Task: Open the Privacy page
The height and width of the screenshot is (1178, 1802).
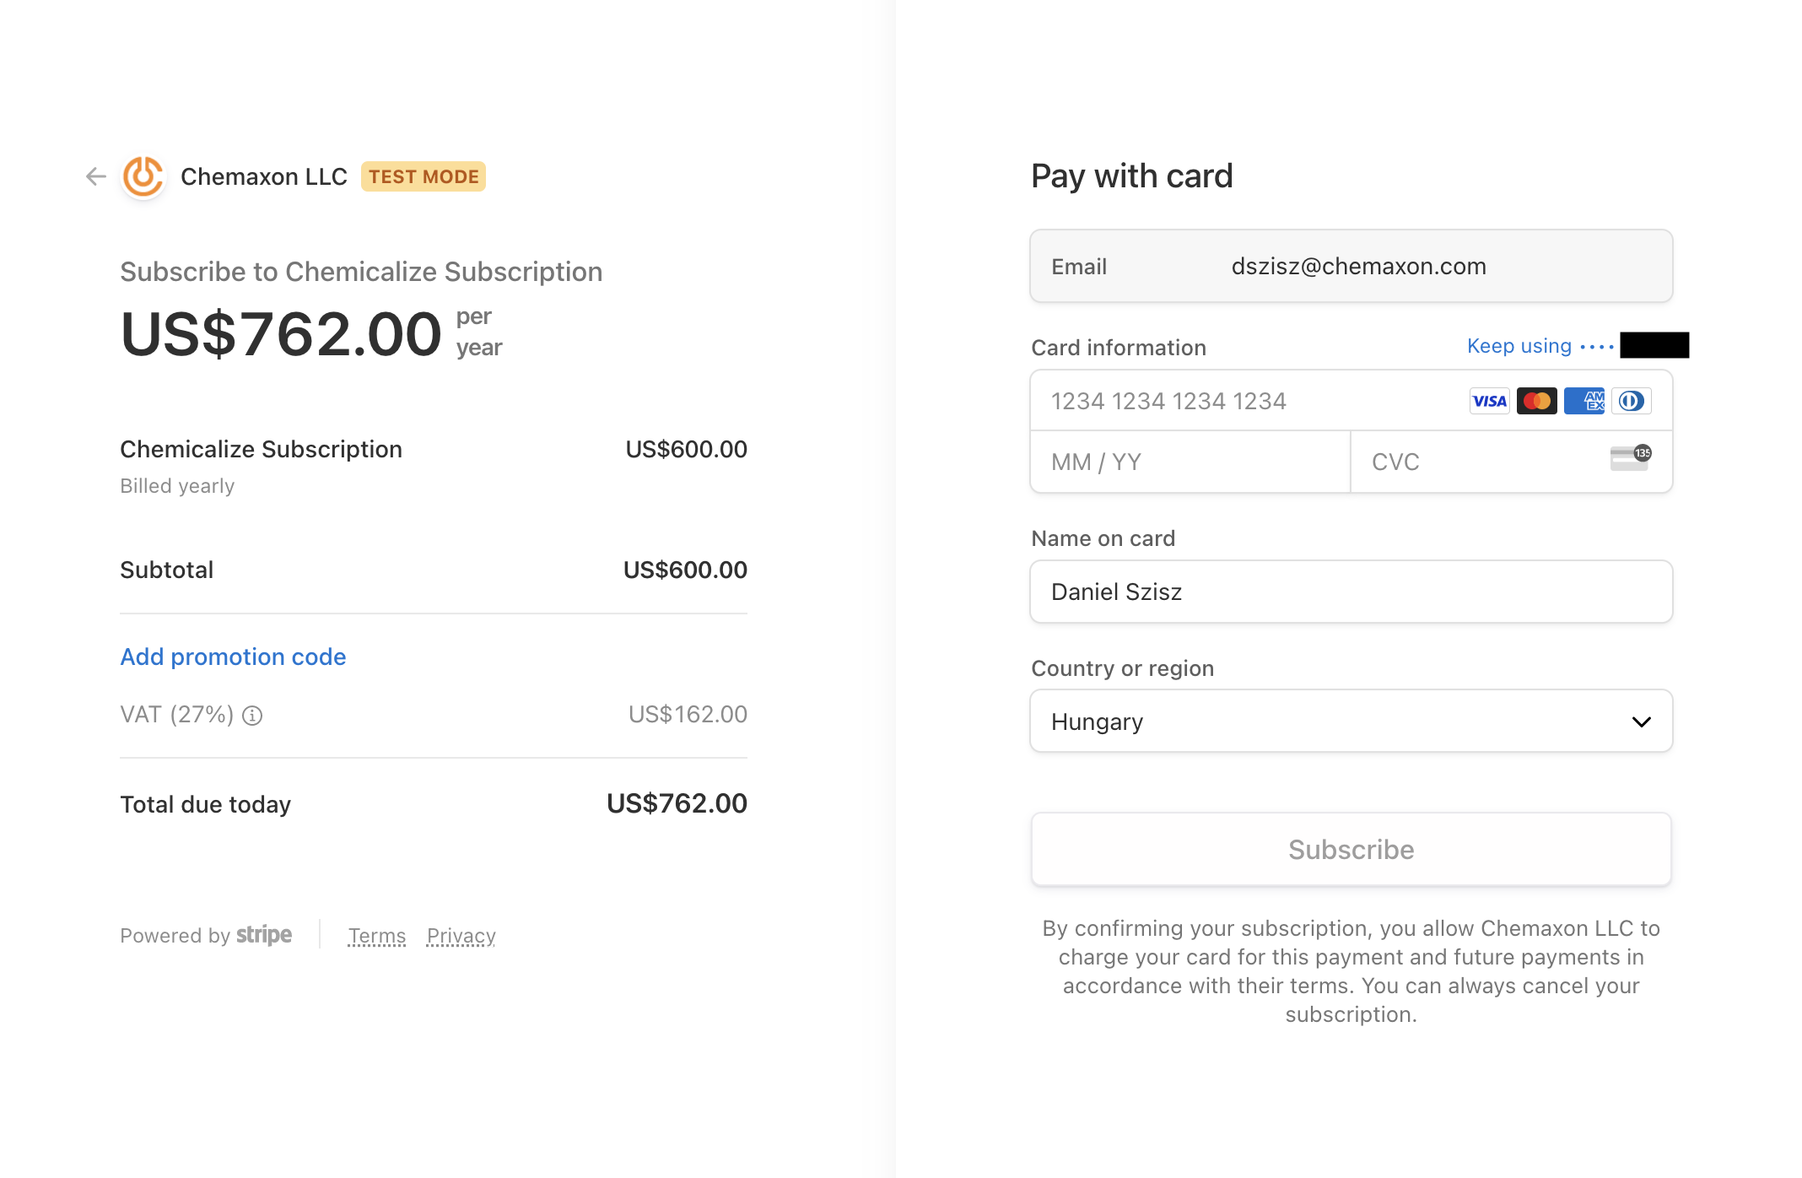Action: [461, 935]
